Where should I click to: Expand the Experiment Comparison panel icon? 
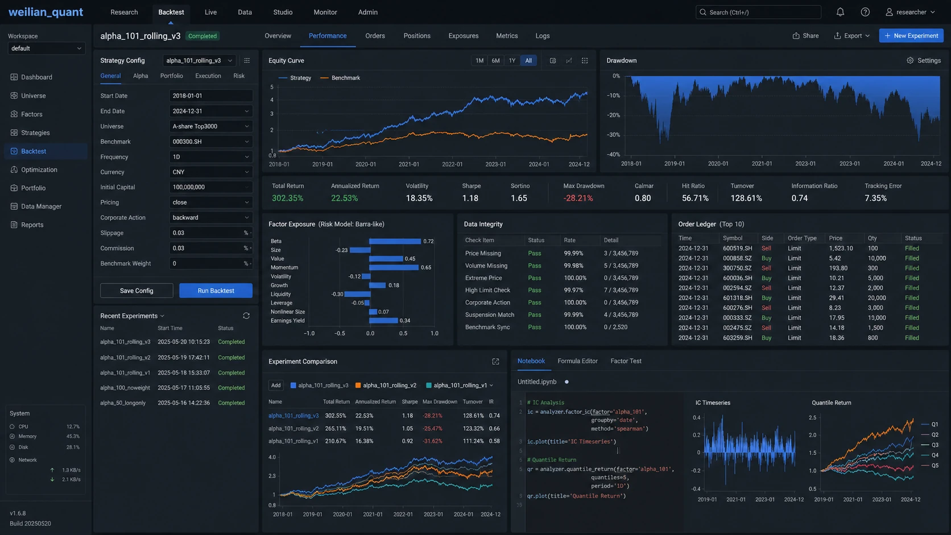click(x=495, y=362)
